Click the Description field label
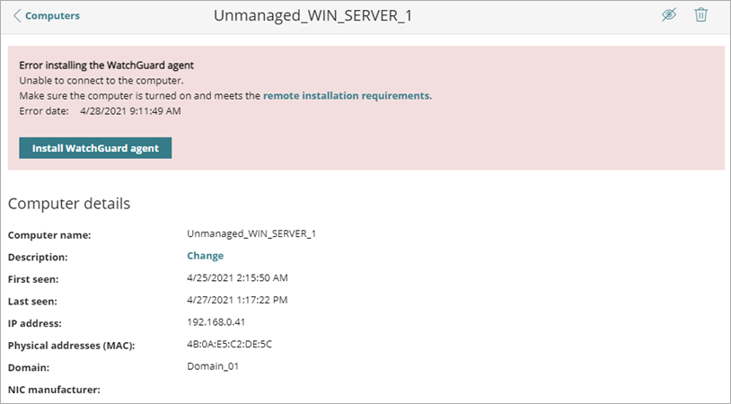 tap(38, 257)
